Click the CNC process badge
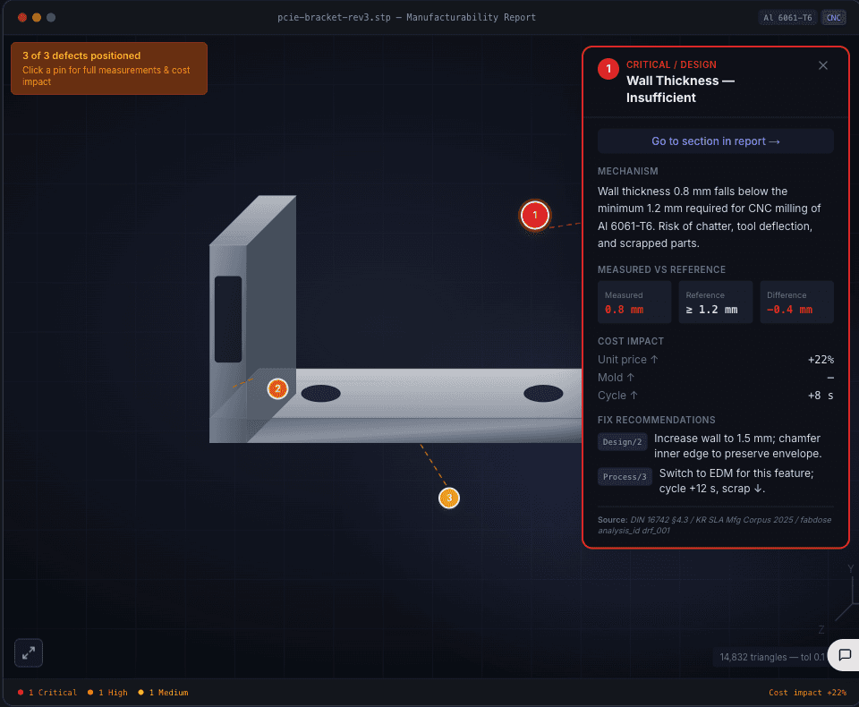Viewport: 859px width, 707px height. 833,18
